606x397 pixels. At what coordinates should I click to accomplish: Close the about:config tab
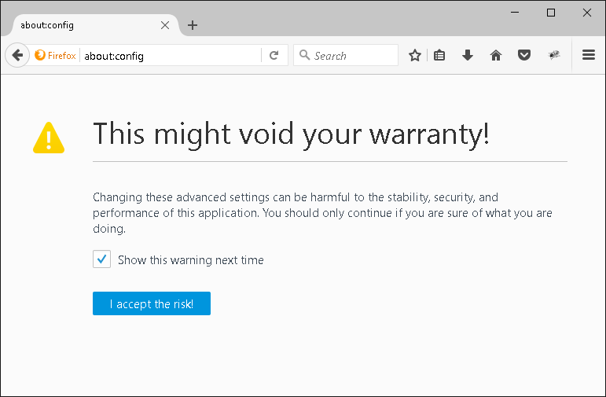[165, 25]
